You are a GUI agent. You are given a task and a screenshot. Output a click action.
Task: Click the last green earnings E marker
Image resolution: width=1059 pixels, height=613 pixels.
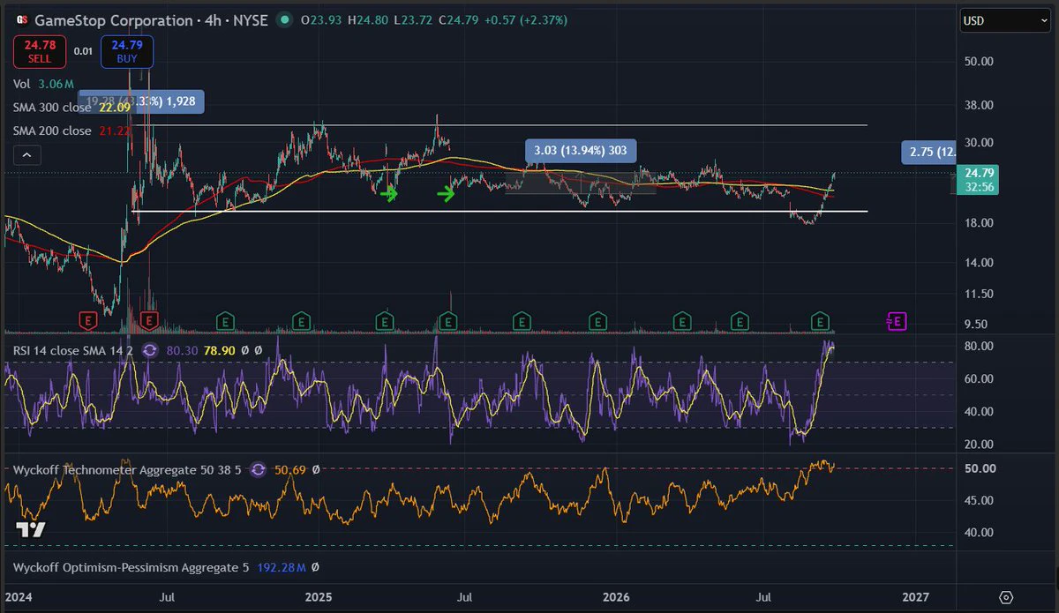pos(822,321)
